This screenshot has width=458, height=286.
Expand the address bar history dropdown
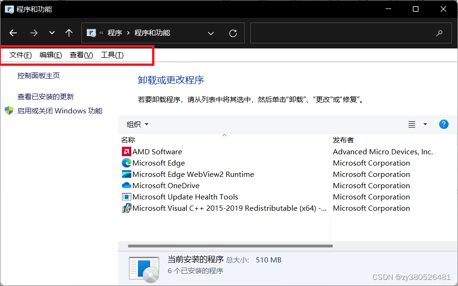coord(210,33)
